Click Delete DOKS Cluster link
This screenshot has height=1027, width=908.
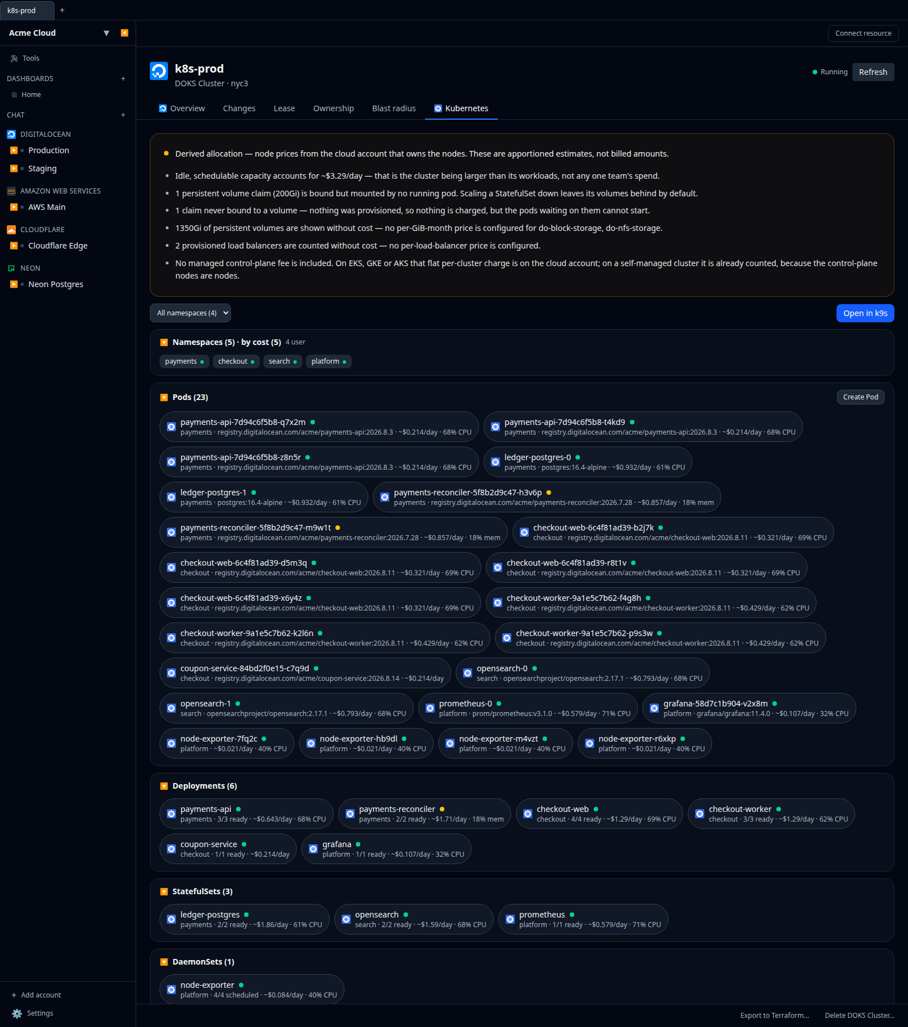859,1016
